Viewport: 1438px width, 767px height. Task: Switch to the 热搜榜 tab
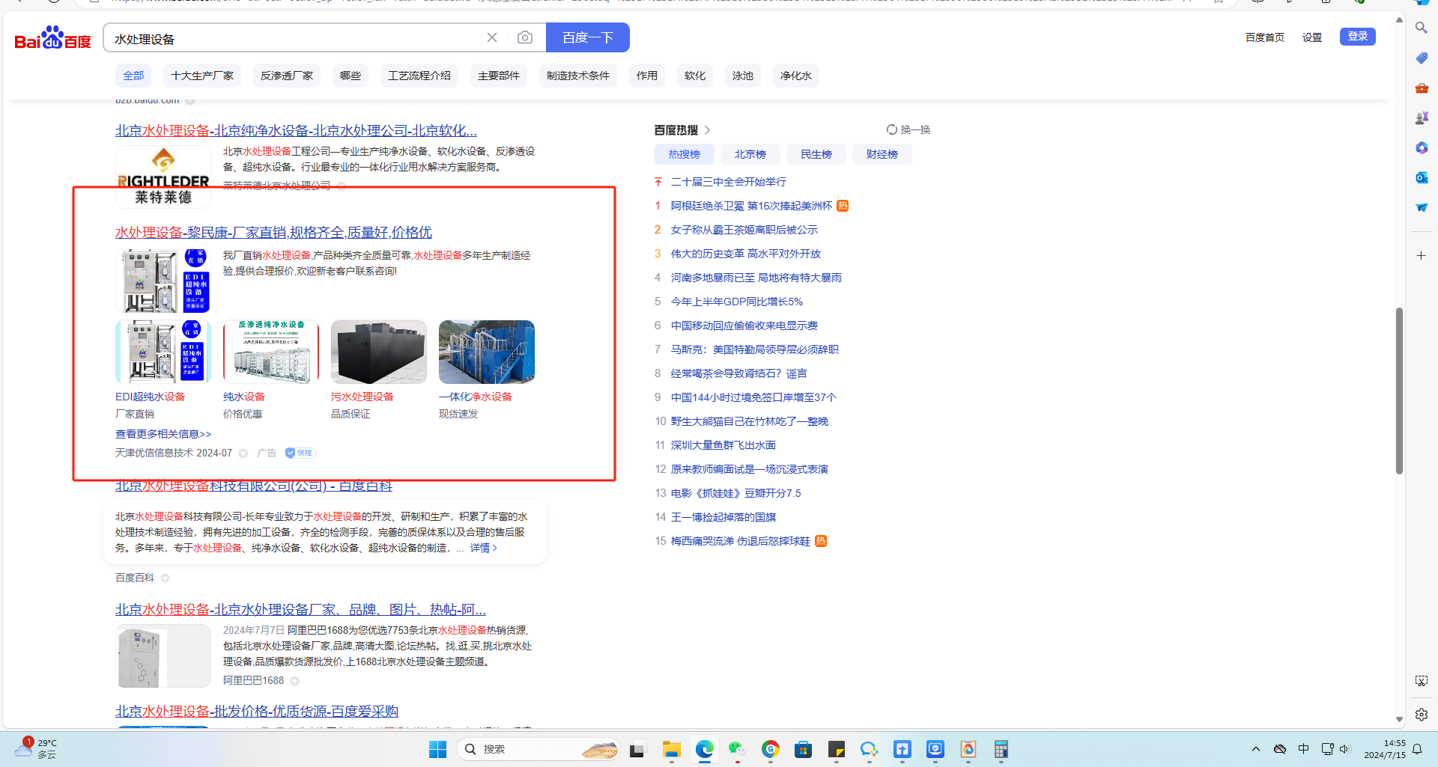tap(685, 154)
